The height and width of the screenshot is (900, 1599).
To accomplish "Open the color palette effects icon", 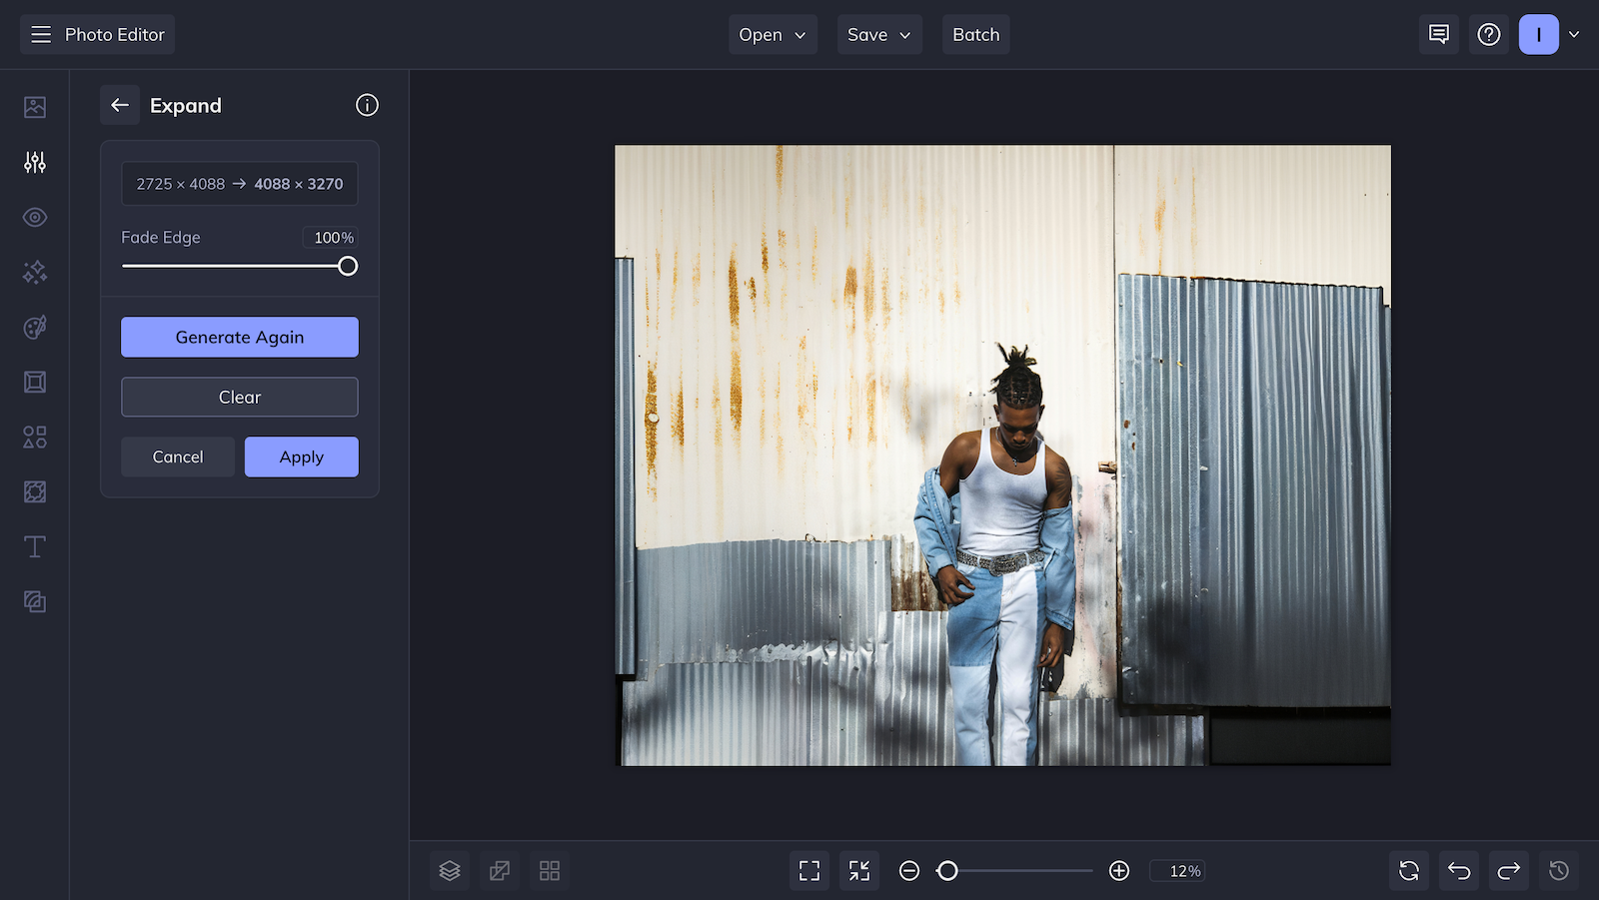I will click(34, 328).
